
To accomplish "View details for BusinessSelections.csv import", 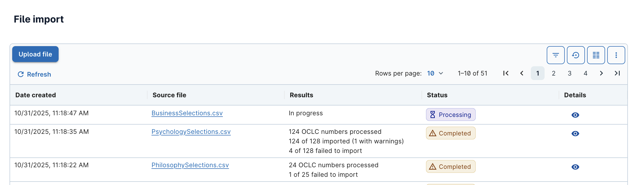I will click(x=575, y=115).
